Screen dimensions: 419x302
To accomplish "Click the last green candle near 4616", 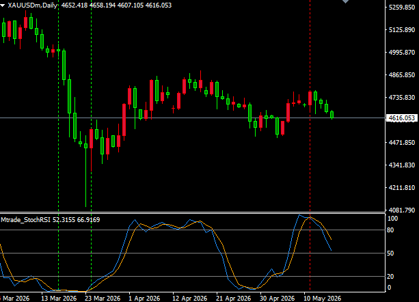I will tap(332, 115).
